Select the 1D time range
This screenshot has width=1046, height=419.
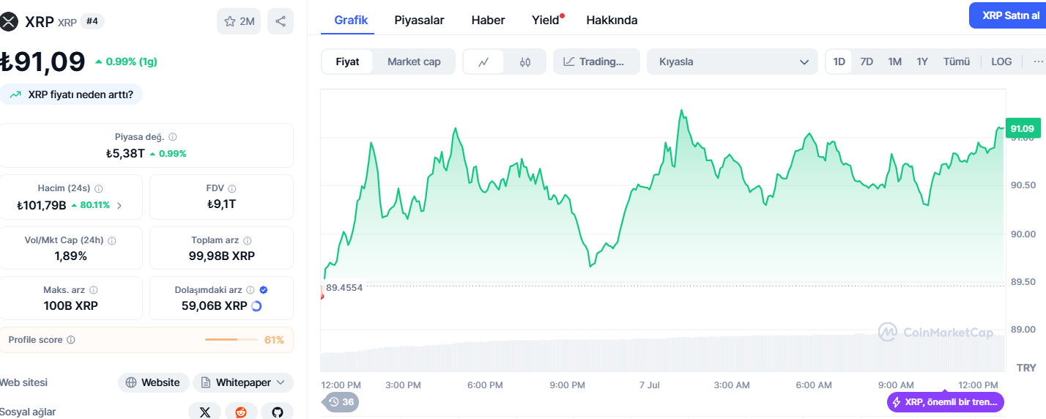839,62
